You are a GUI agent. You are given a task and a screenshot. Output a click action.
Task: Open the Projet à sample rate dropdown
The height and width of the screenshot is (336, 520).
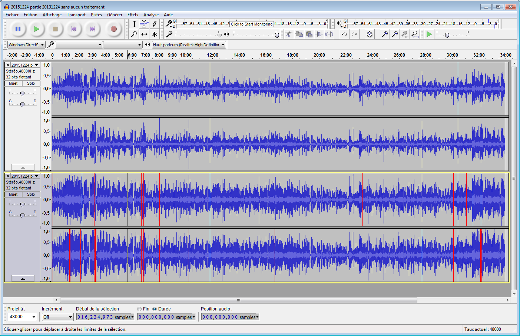[x=22, y=317]
